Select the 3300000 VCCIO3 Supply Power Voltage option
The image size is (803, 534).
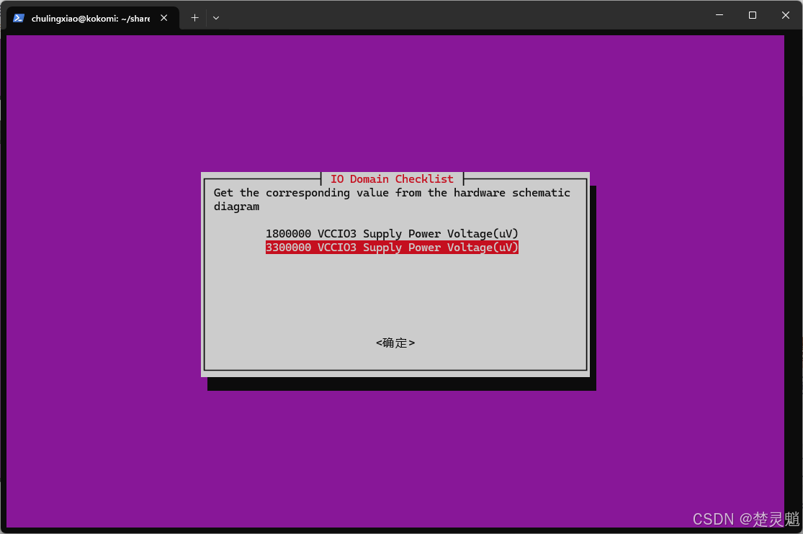392,248
